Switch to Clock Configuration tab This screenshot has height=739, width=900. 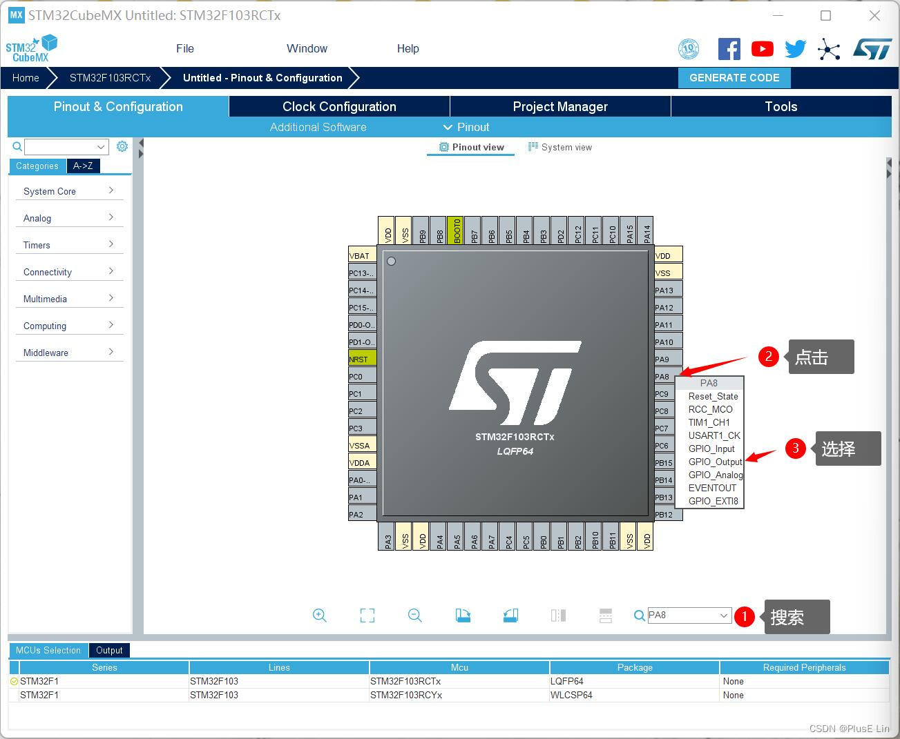(339, 106)
